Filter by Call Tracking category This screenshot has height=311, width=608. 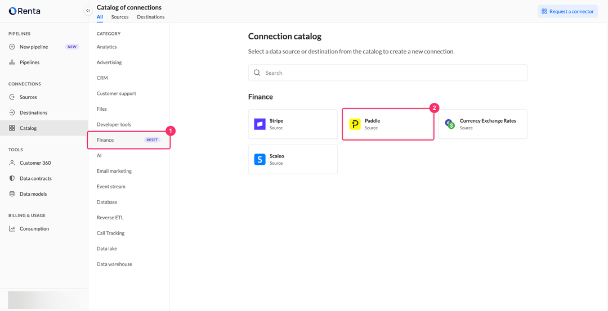pos(110,233)
